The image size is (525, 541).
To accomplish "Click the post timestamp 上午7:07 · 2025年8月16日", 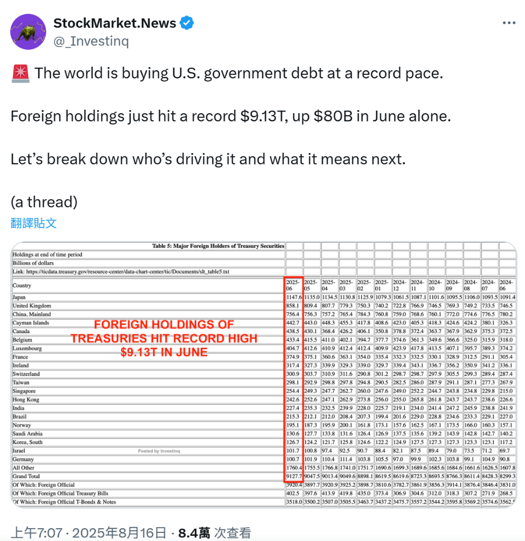I will click(x=89, y=533).
